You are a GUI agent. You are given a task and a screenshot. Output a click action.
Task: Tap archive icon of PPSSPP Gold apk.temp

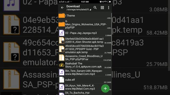[62, 49]
